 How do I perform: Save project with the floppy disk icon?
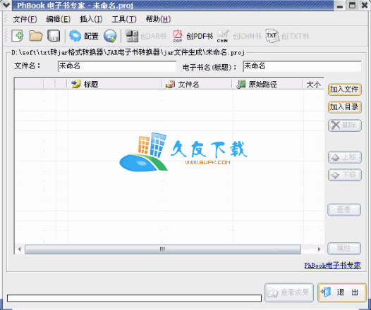click(54, 36)
